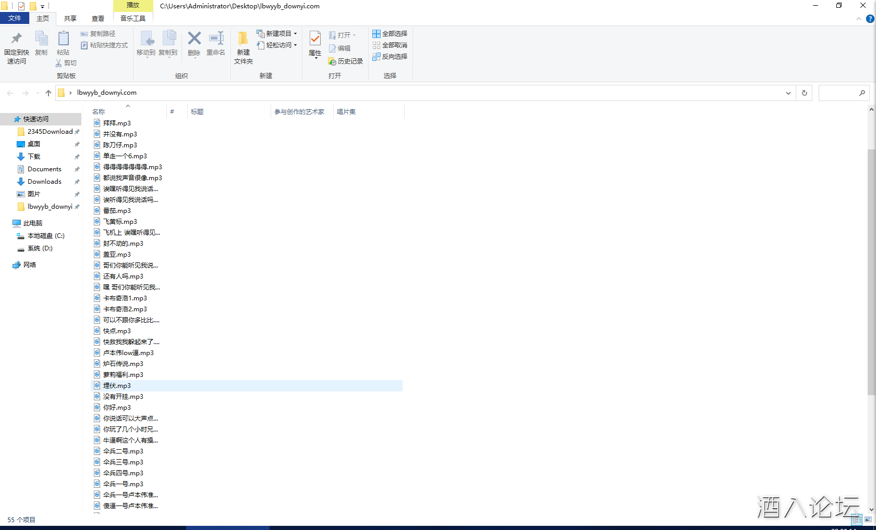Open 系统 (D:) in the navigation pane

pos(40,248)
